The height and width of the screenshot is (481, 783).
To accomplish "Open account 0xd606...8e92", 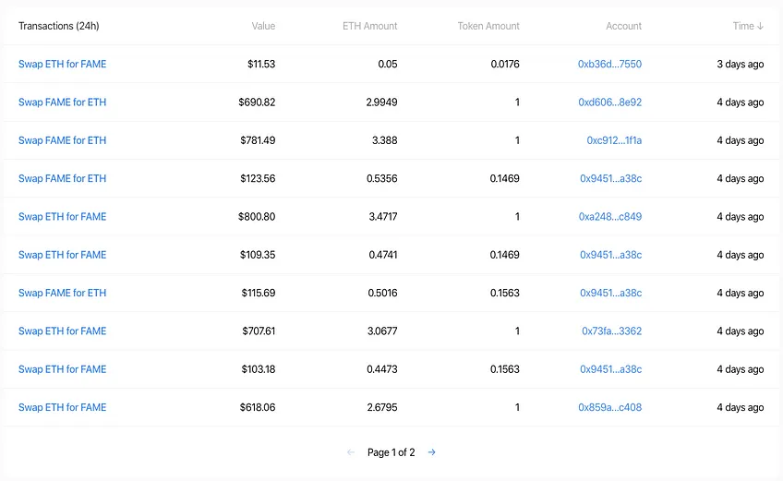I will 609,102.
